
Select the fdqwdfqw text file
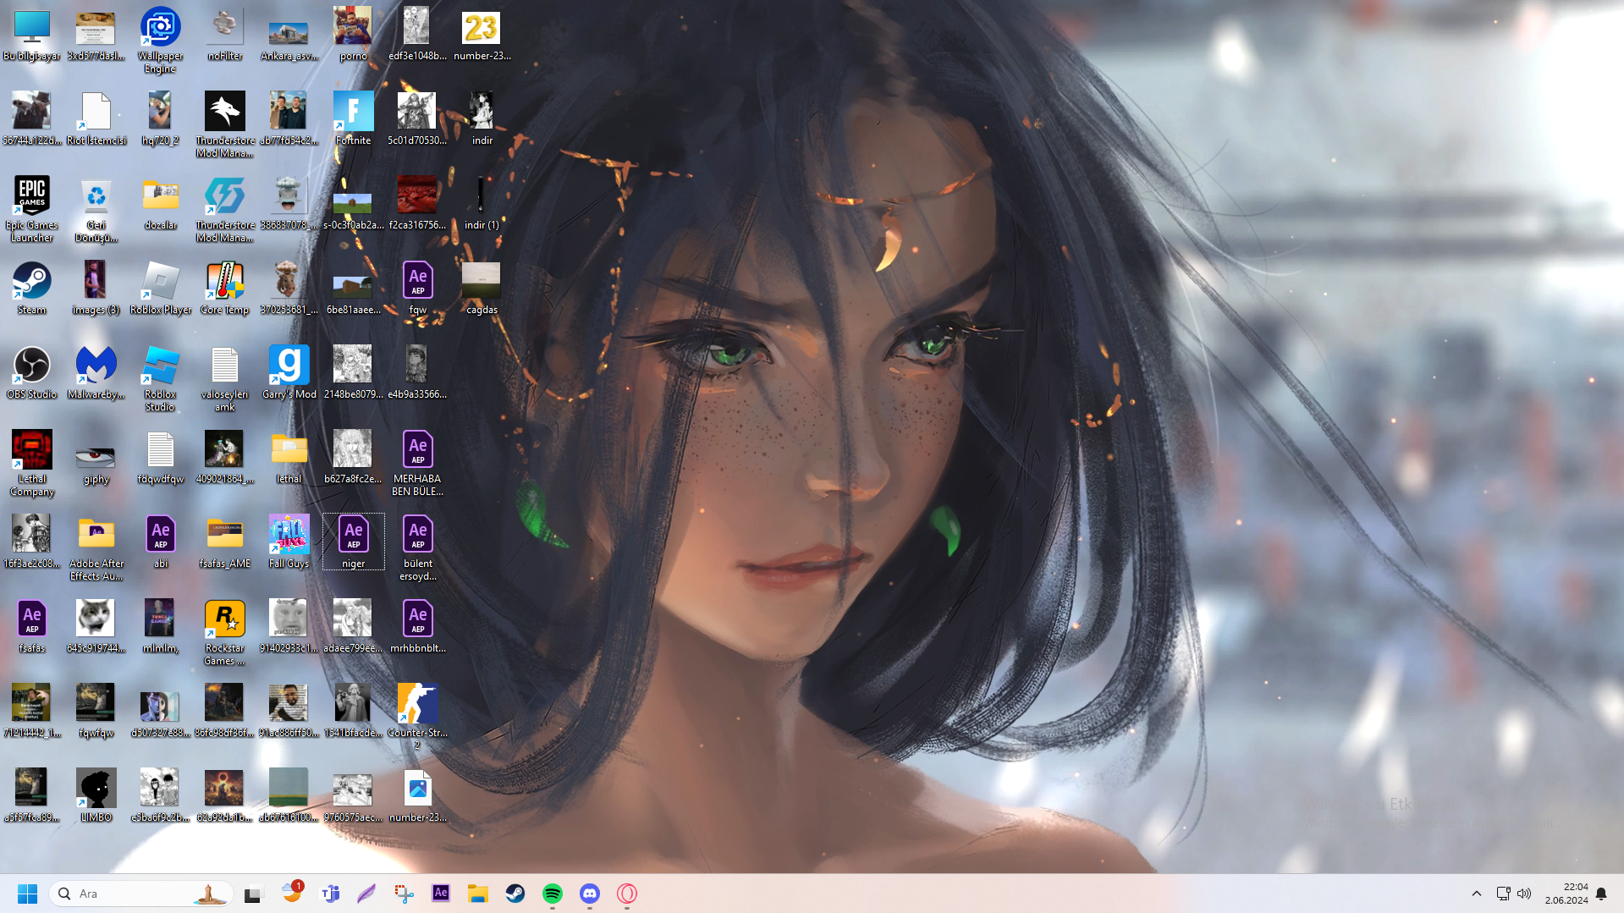tap(161, 458)
